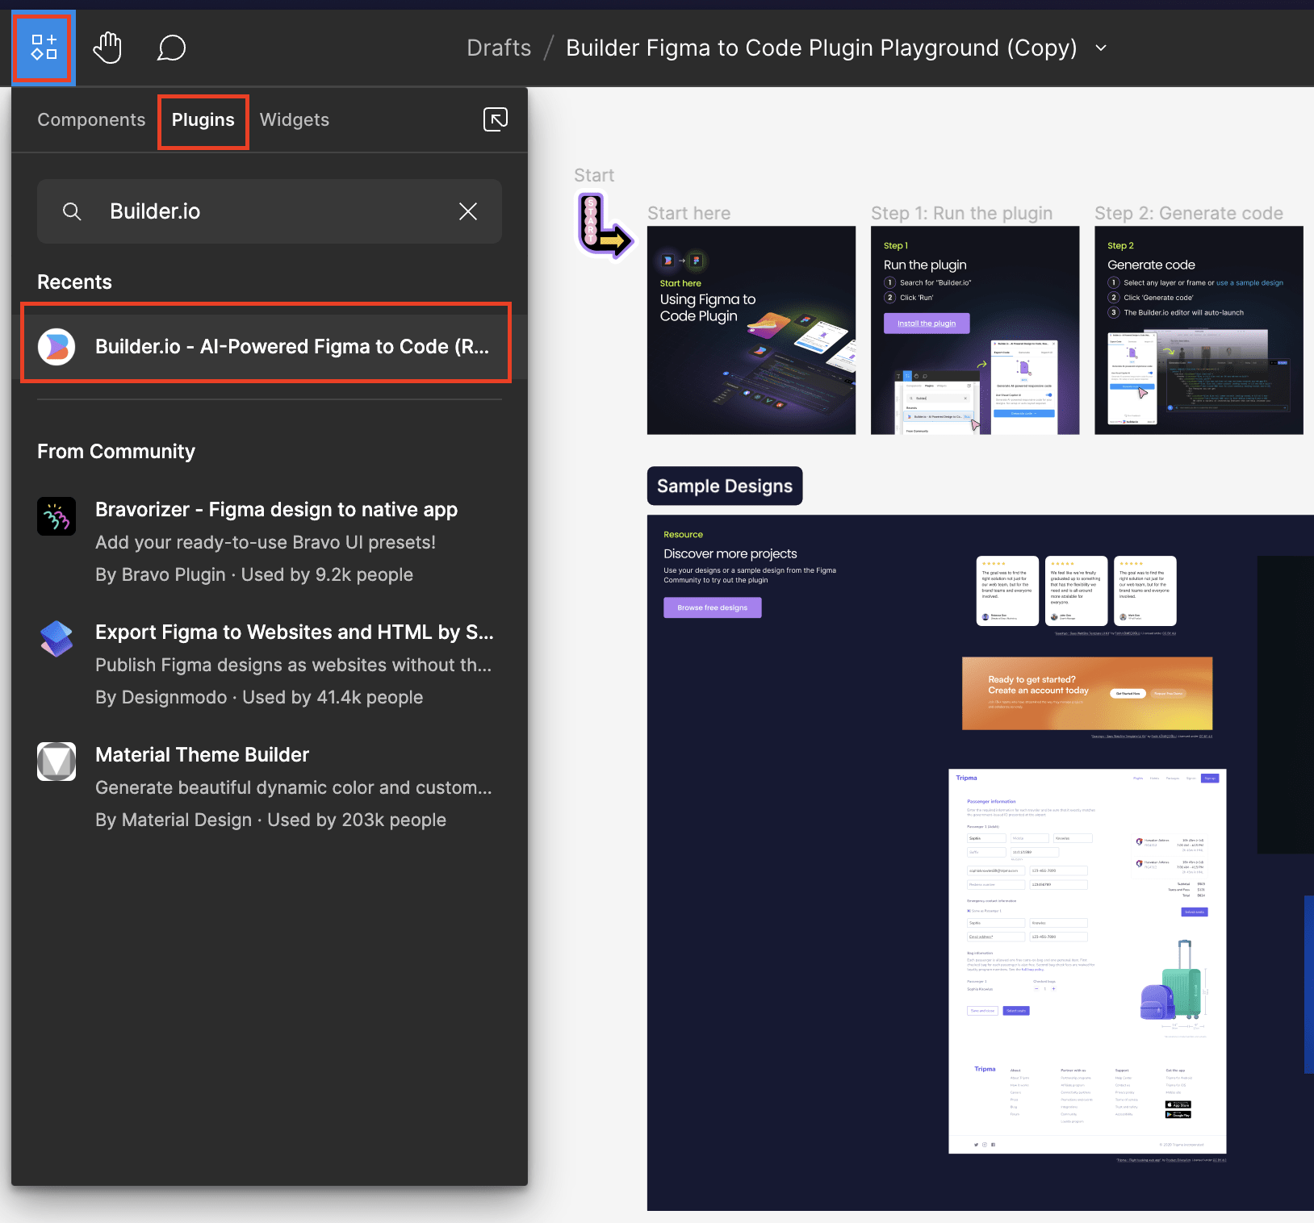Click 'By Material Design · Used by 203k people'
The width and height of the screenshot is (1314, 1223).
270,820
